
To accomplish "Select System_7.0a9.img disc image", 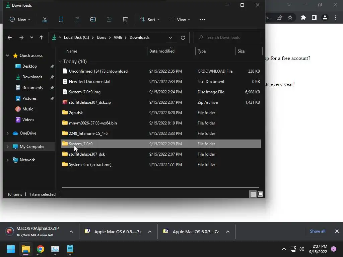I will click(x=161, y=92).
